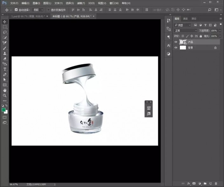Open the layer filter 类型 dropdown
Screen dimensions: 224x187
coord(182,25)
